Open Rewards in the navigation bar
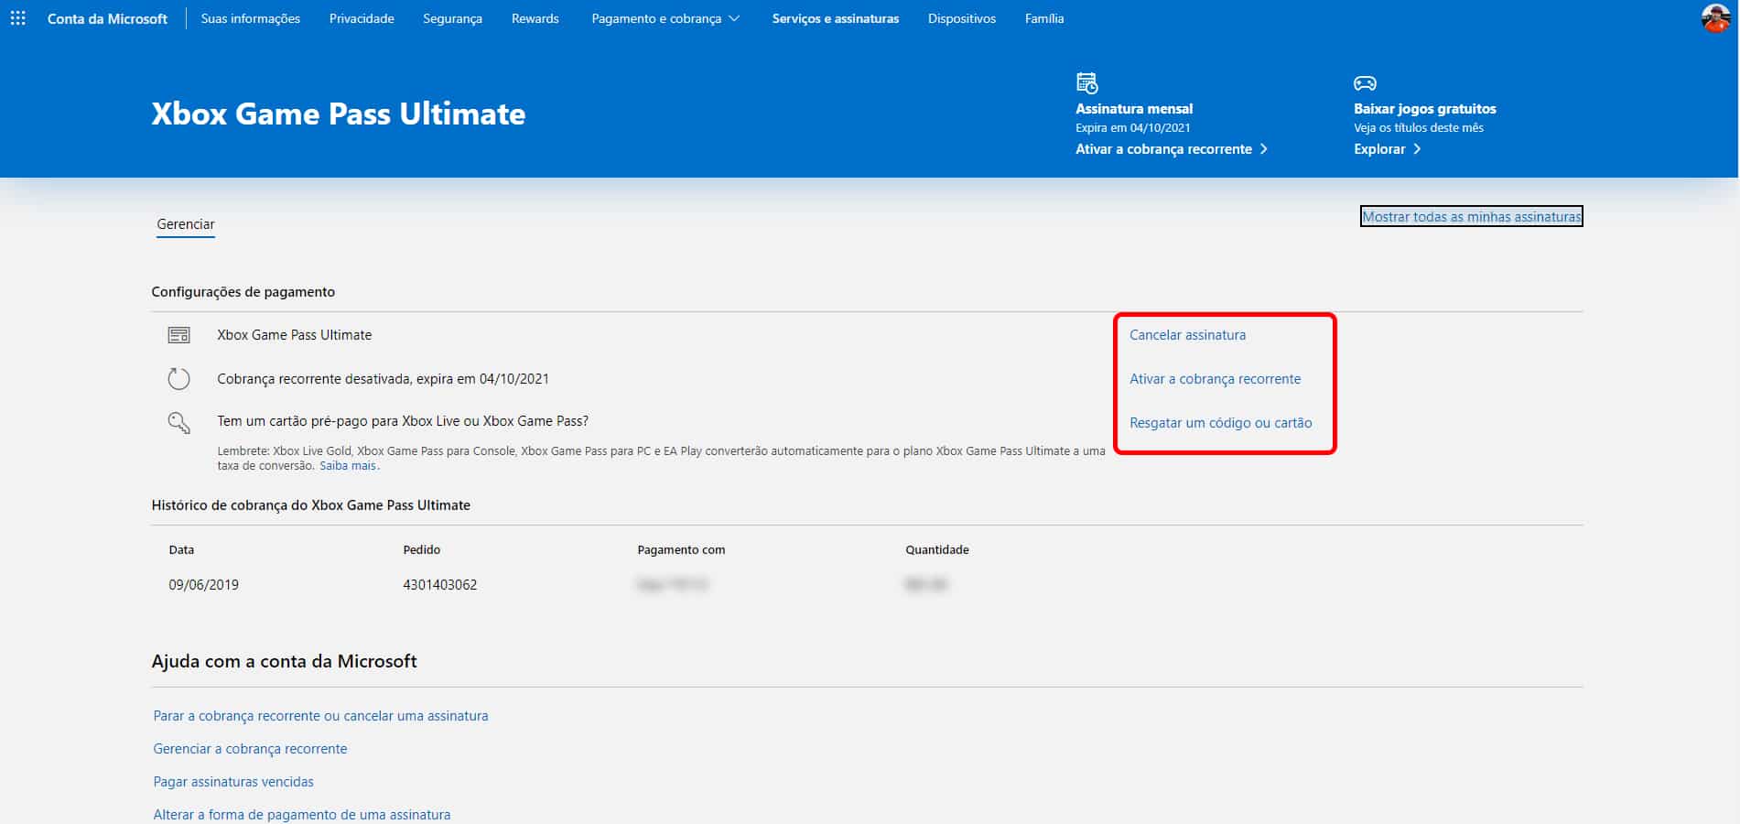This screenshot has width=1740, height=824. (535, 18)
